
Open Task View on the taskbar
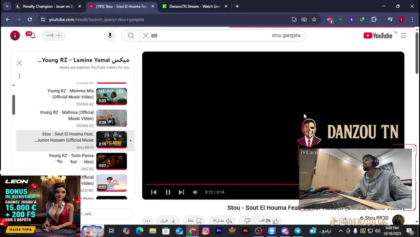[111, 231]
